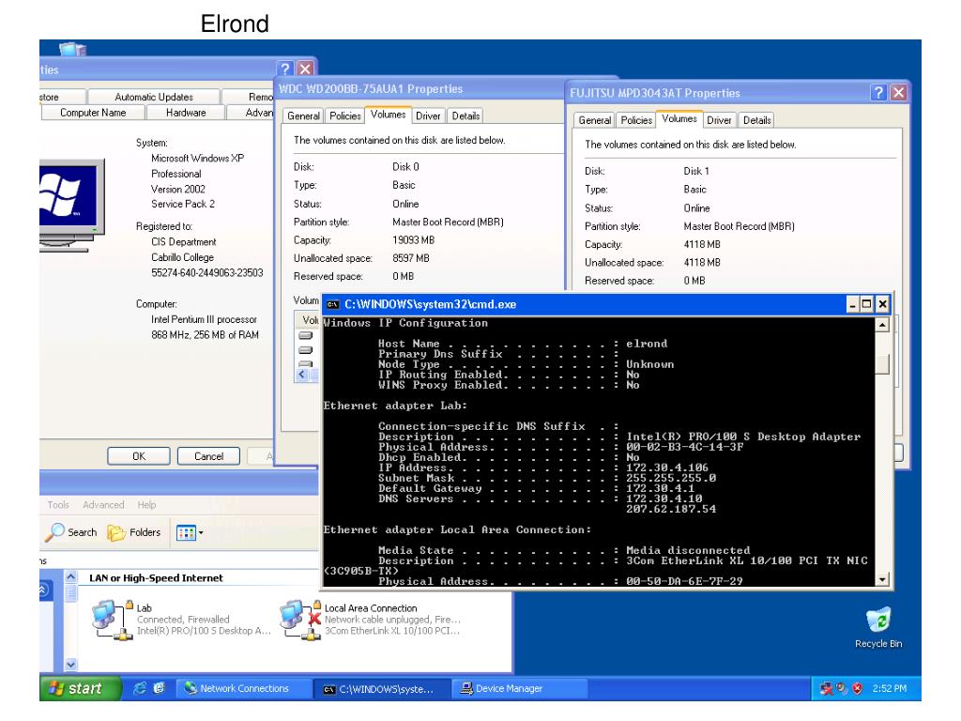The width and height of the screenshot is (961, 721).
Task: Click the help button in FUJITSU Properties
Action: (878, 92)
